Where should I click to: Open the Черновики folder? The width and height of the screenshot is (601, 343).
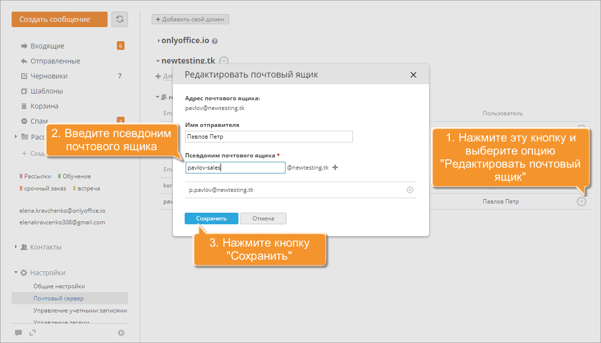[x=49, y=76]
